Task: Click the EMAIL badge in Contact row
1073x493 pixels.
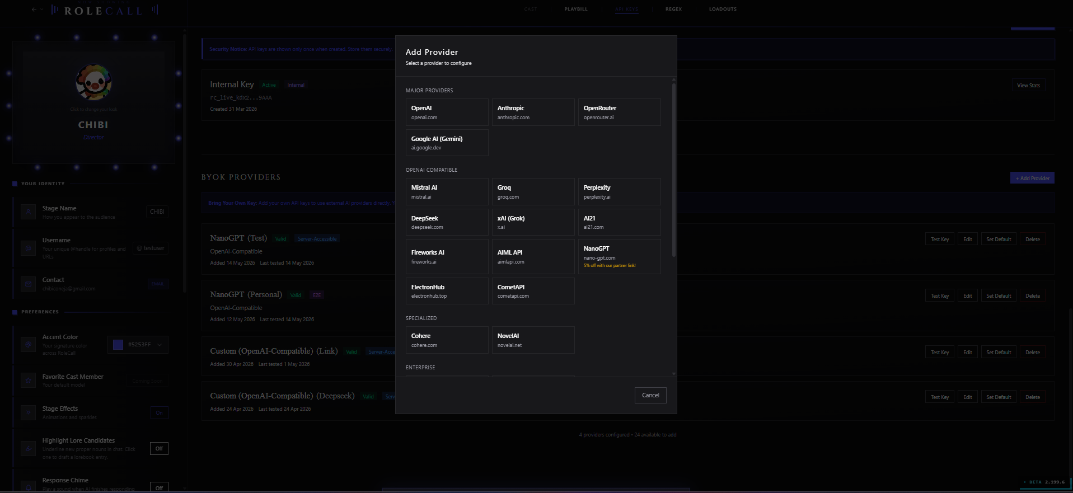Action: [x=158, y=284]
